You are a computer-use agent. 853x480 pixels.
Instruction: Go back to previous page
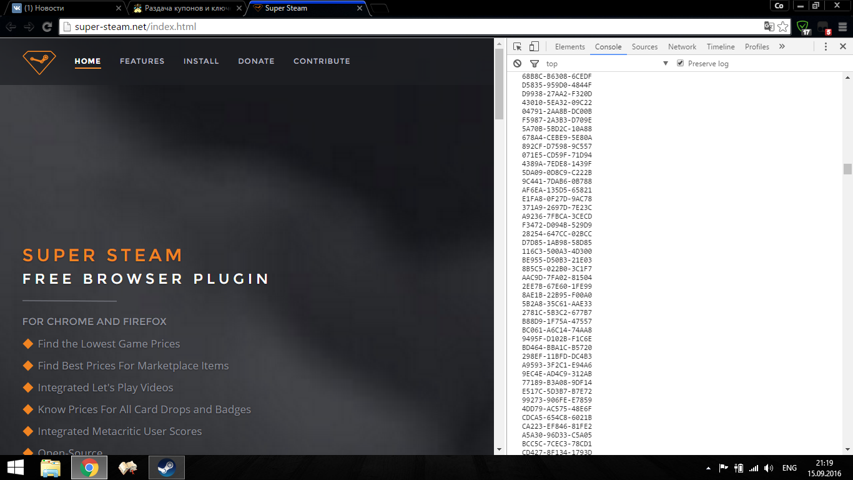pyautogui.click(x=11, y=27)
